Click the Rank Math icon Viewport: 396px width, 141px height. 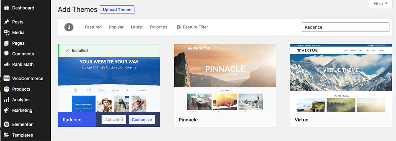click(6, 64)
